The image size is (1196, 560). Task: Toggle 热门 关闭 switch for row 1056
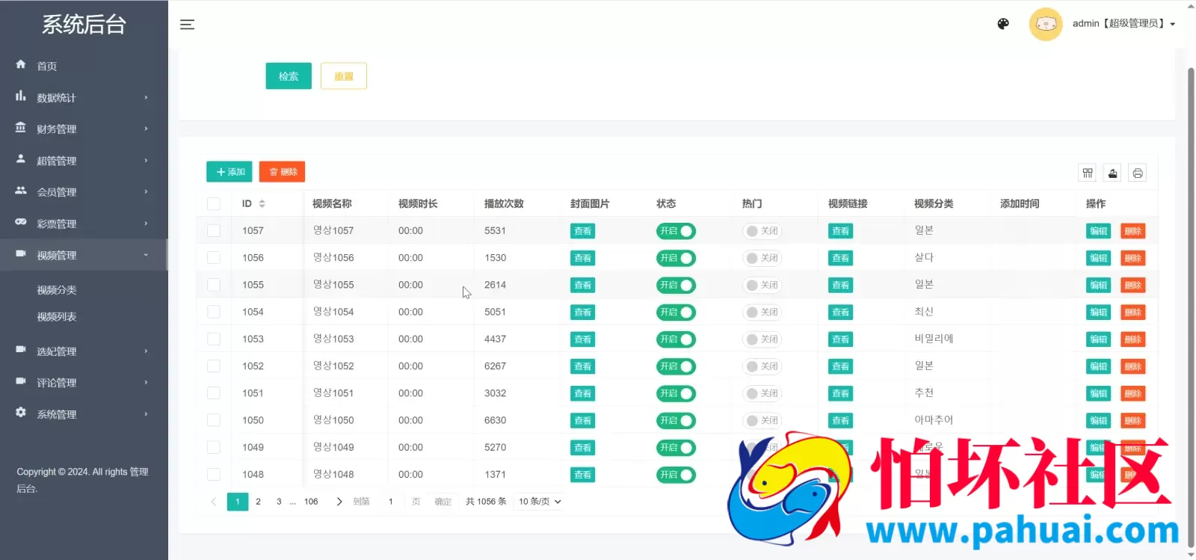tap(762, 258)
